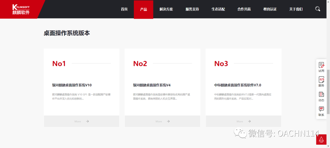Open 银河麒麟桌面操作系统V10 title link

coord(72,85)
